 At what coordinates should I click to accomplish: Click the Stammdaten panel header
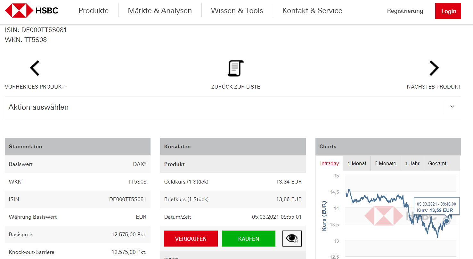[x=77, y=146]
